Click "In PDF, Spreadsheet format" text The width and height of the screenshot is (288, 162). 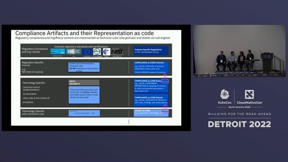[147, 52]
